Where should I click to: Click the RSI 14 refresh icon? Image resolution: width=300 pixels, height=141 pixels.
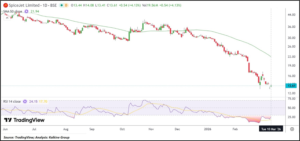(x=24, y=102)
